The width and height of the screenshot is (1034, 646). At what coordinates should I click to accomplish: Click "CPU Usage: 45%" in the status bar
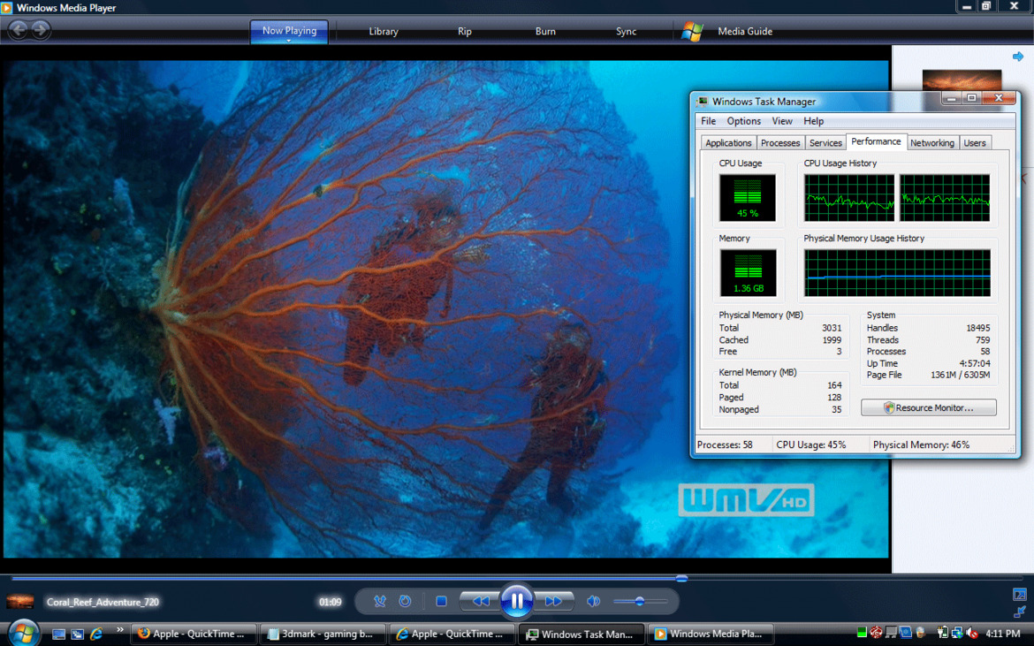click(x=811, y=445)
